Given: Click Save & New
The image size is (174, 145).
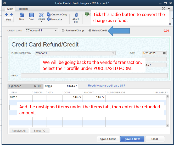Looking at the screenshot, I should coord(132,139).
